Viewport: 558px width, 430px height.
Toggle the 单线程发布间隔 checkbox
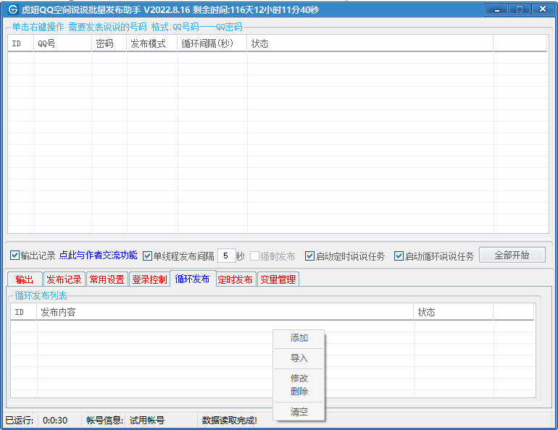point(147,256)
